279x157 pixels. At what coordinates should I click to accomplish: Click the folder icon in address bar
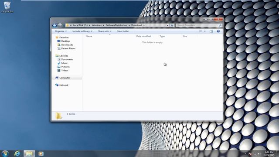pos(68,25)
